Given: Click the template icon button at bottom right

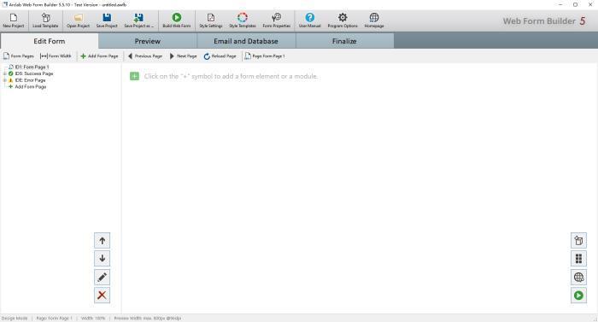Looking at the screenshot, I should (x=578, y=241).
